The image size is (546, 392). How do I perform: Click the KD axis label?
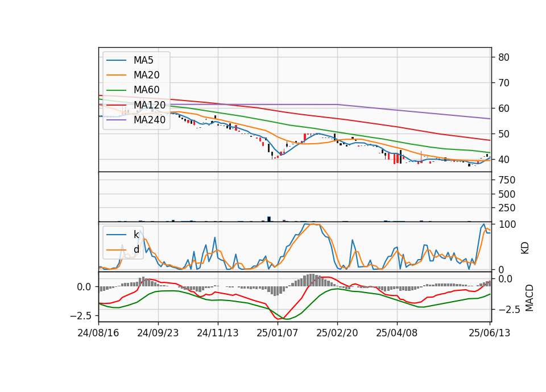[525, 248]
